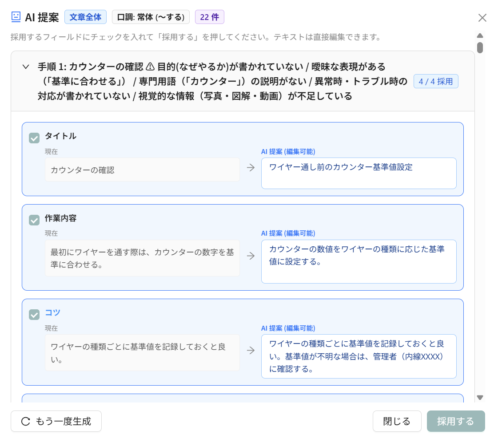Uncheck the コツ checkbox
The height and width of the screenshot is (438, 498).
click(x=34, y=315)
